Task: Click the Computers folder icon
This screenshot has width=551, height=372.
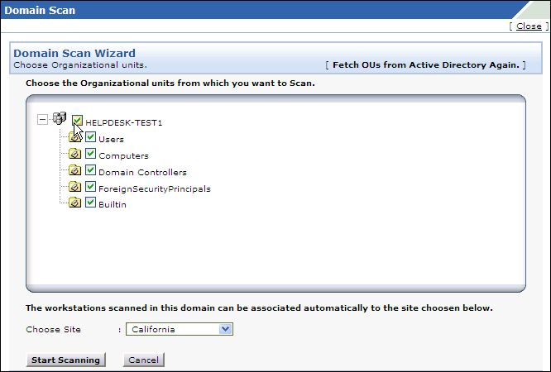Action: [75, 155]
